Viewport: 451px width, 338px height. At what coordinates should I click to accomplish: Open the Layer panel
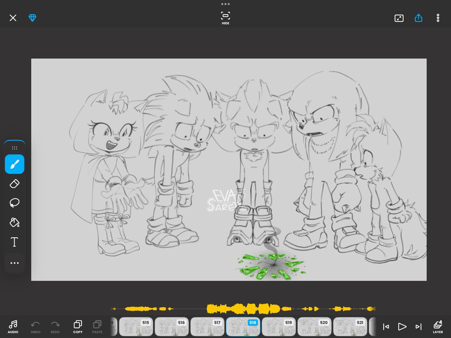(x=438, y=327)
